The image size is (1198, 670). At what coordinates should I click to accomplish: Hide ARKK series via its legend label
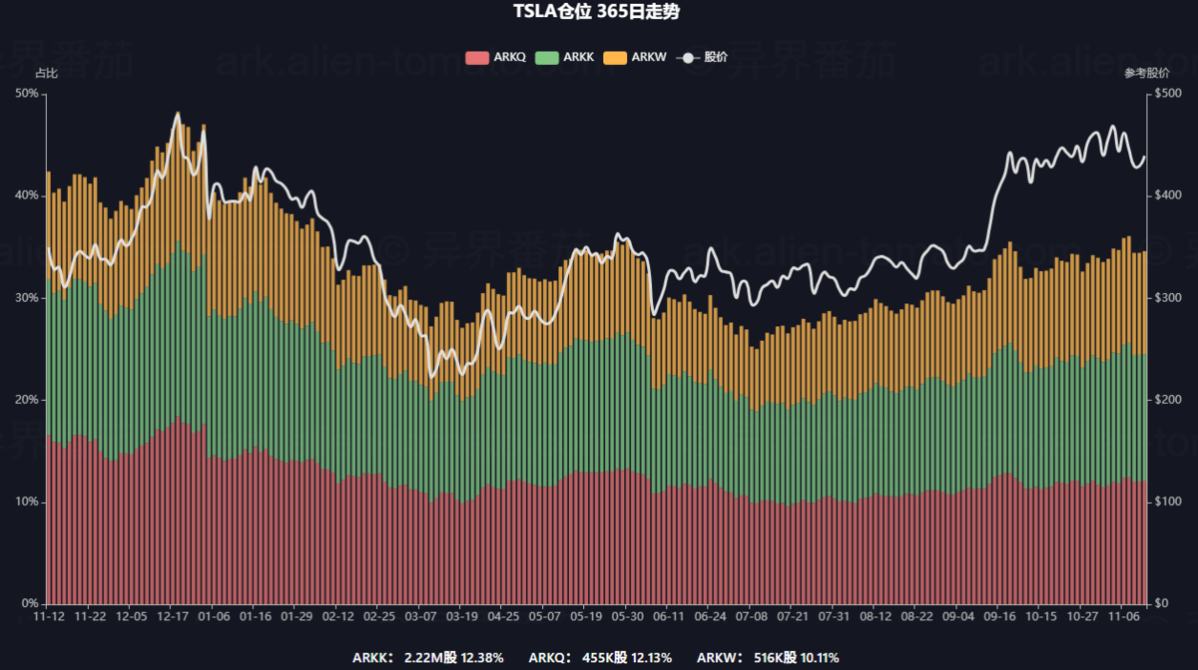point(579,58)
